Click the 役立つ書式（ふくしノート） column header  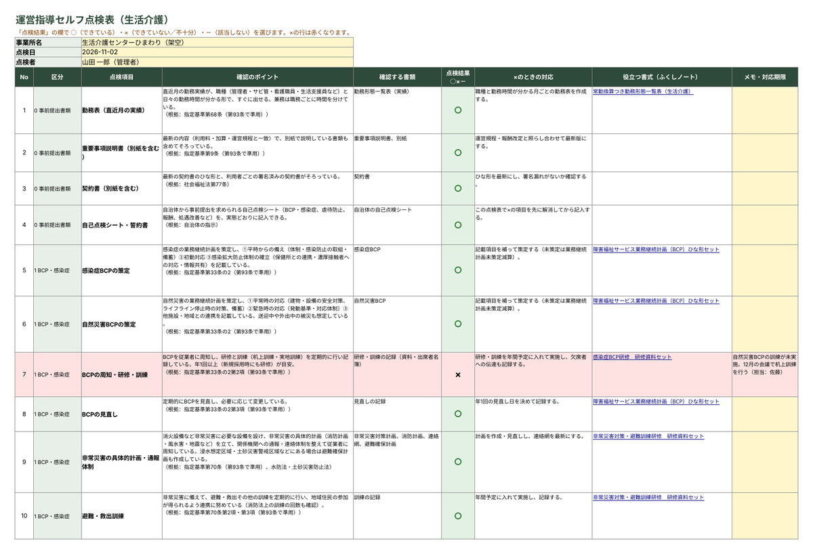tap(661, 77)
